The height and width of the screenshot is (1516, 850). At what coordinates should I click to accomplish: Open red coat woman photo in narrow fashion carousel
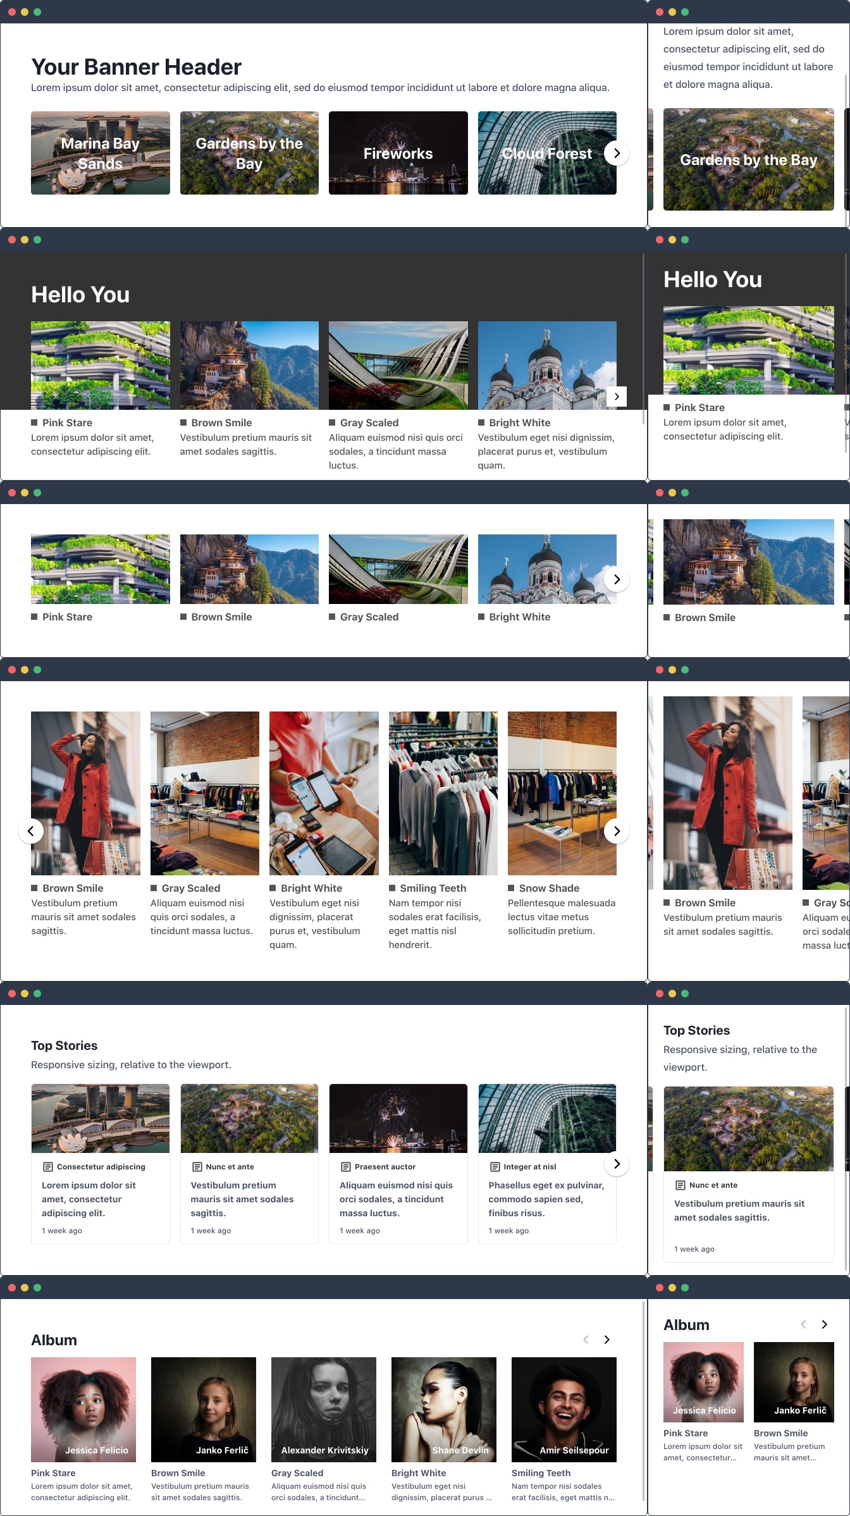(728, 793)
